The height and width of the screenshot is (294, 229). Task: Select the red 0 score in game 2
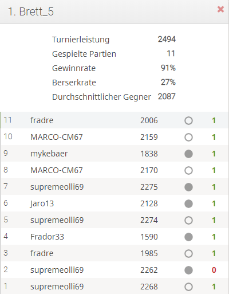coord(214,270)
